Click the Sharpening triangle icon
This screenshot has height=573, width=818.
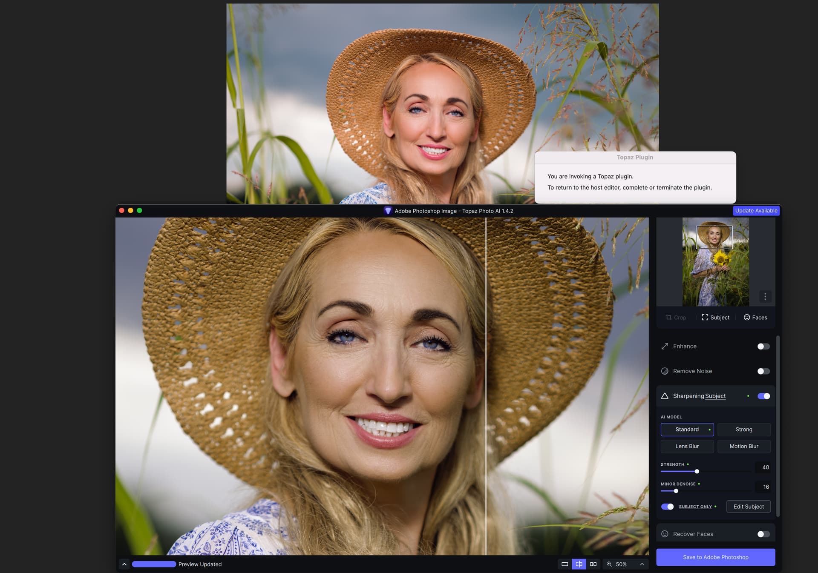point(665,396)
